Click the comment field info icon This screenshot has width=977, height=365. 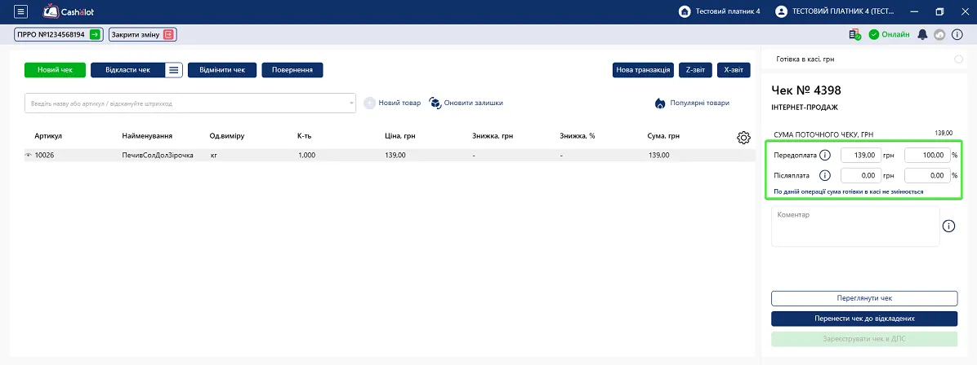coord(949,226)
